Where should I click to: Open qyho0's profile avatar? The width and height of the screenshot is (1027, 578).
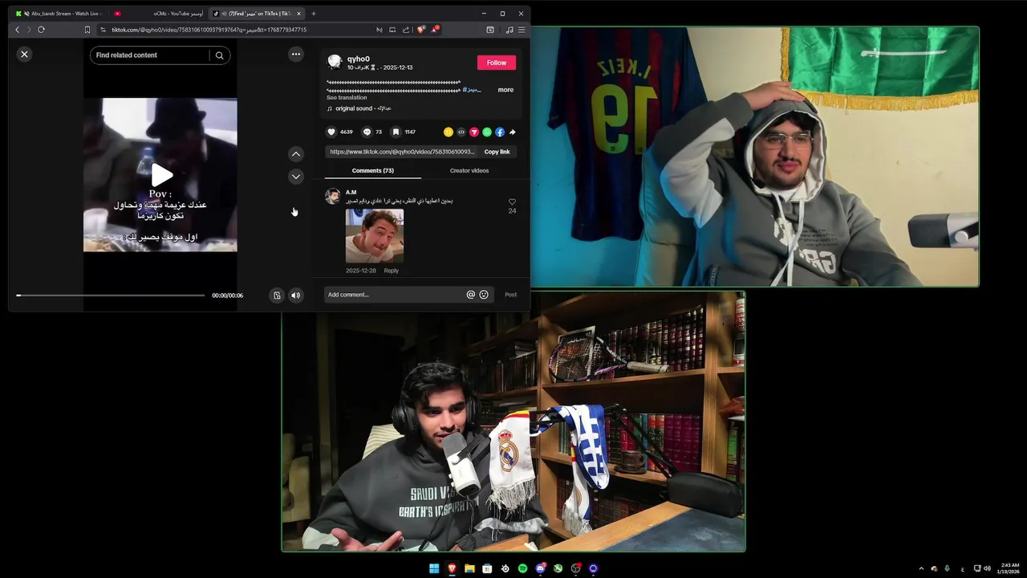335,62
